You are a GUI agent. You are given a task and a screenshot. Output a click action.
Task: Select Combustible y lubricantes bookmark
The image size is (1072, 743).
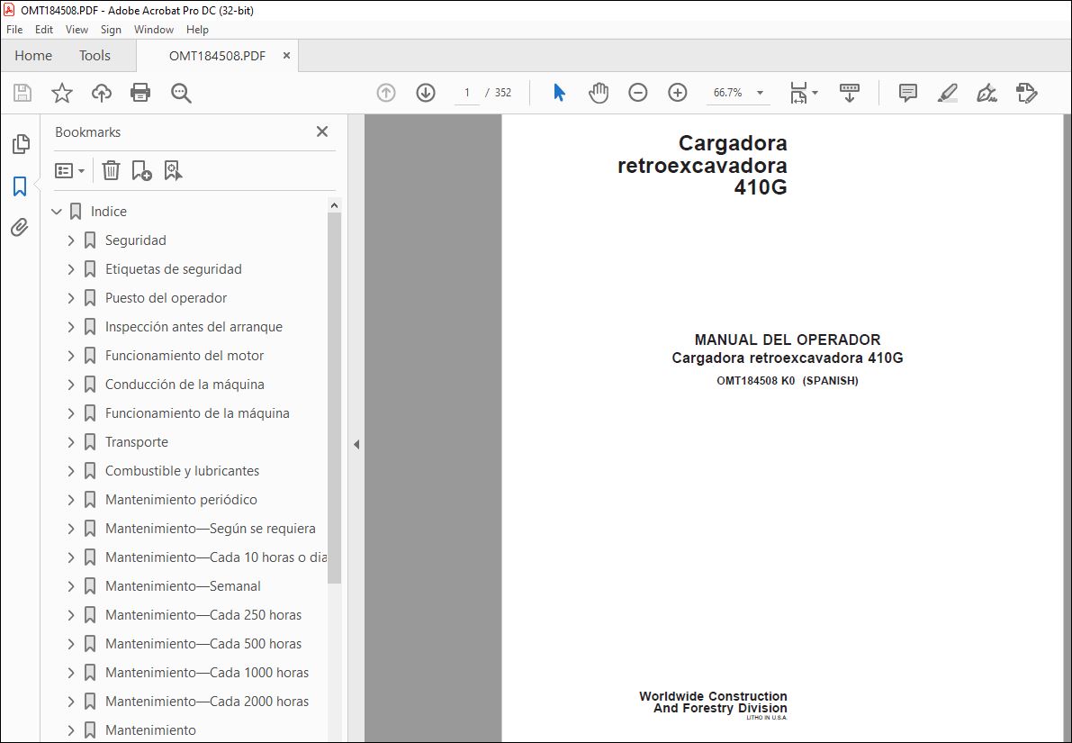pyautogui.click(x=182, y=471)
